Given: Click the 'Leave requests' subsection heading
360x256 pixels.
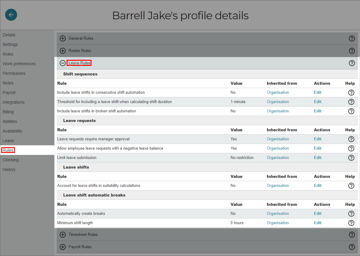Looking at the screenshot, I should [79, 120].
